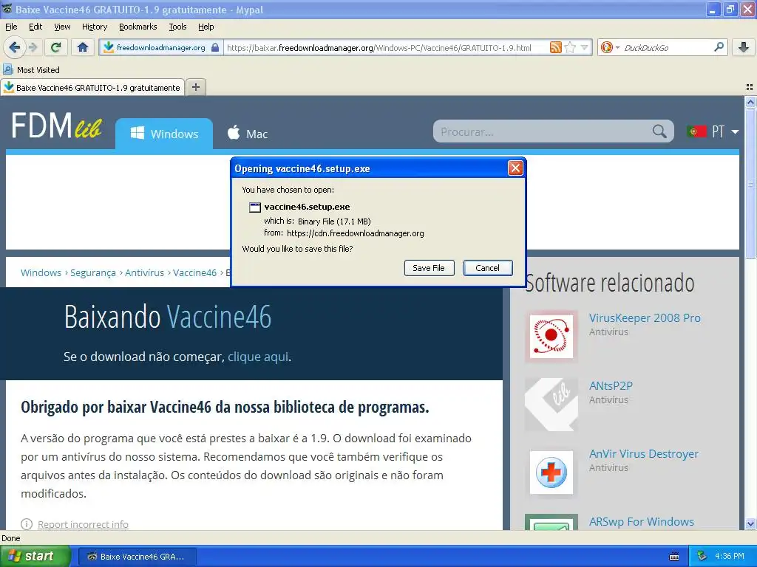Open the View menu
757x567 pixels.
pos(62,27)
